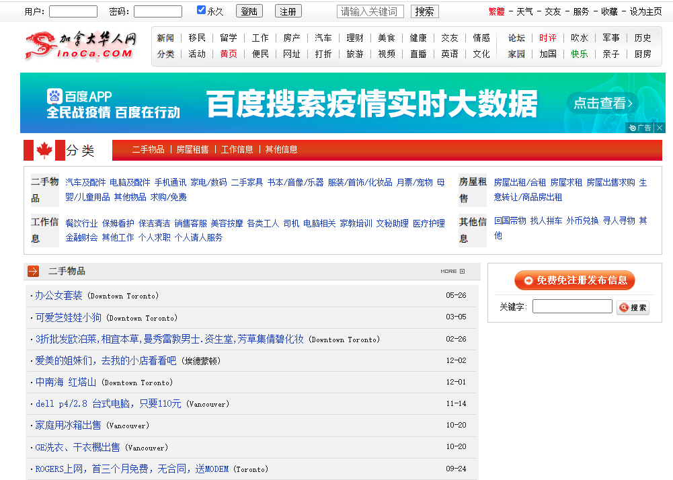Close the Baidu banner ad
Viewport: 673px width, 480px height.
[660, 128]
